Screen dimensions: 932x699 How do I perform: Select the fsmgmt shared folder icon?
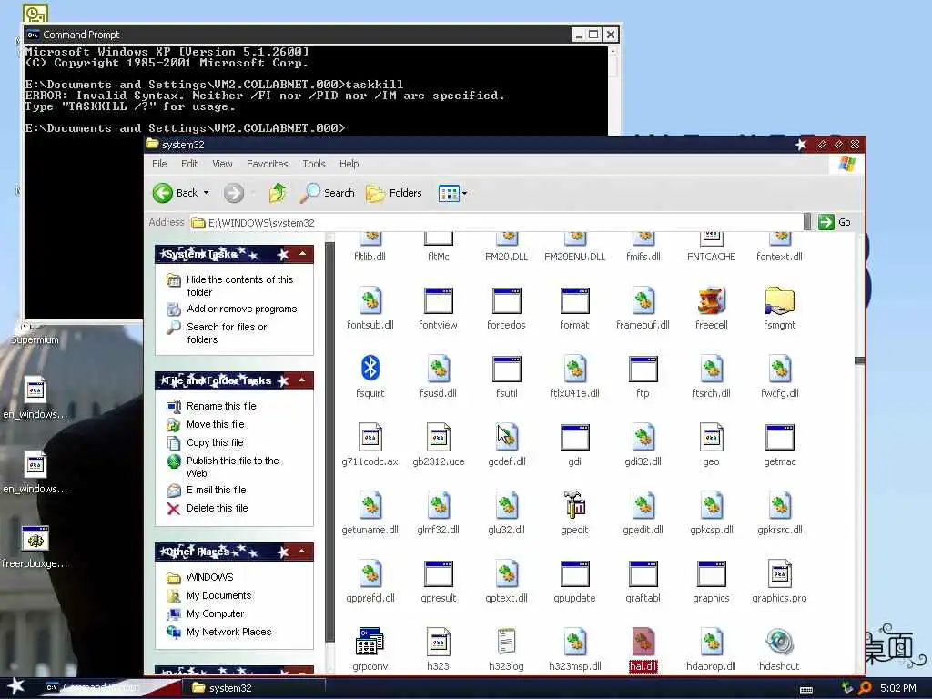[779, 301]
